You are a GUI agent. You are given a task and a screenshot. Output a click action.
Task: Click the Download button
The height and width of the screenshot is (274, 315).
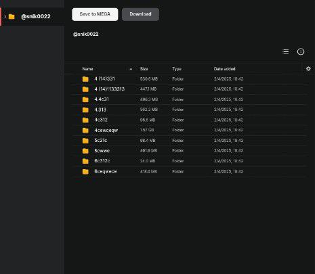[140, 14]
